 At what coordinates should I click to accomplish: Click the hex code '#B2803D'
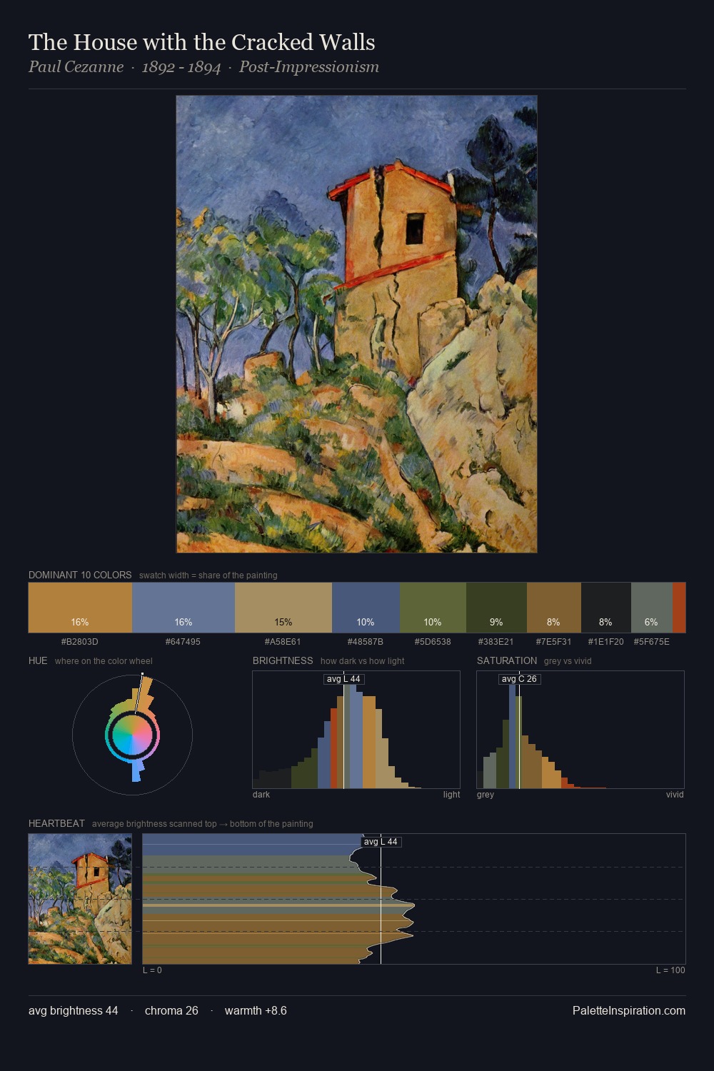click(x=80, y=642)
